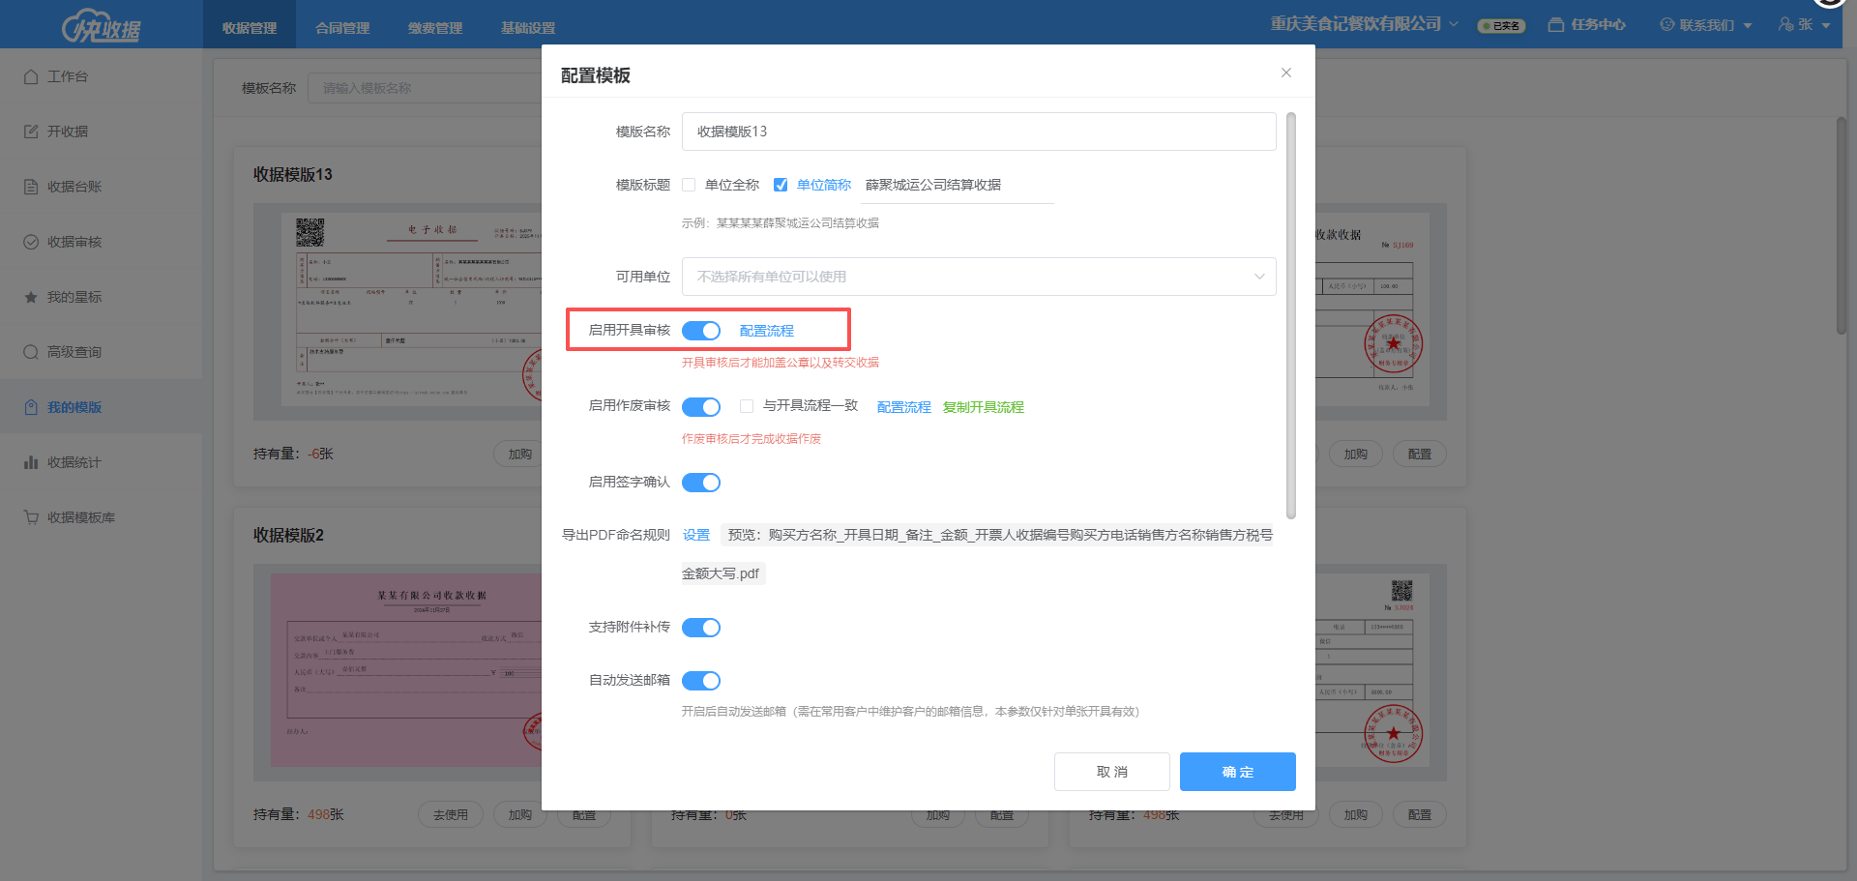The width and height of the screenshot is (1857, 881).
Task: Click the 确定 confirm button
Action: click(x=1238, y=772)
